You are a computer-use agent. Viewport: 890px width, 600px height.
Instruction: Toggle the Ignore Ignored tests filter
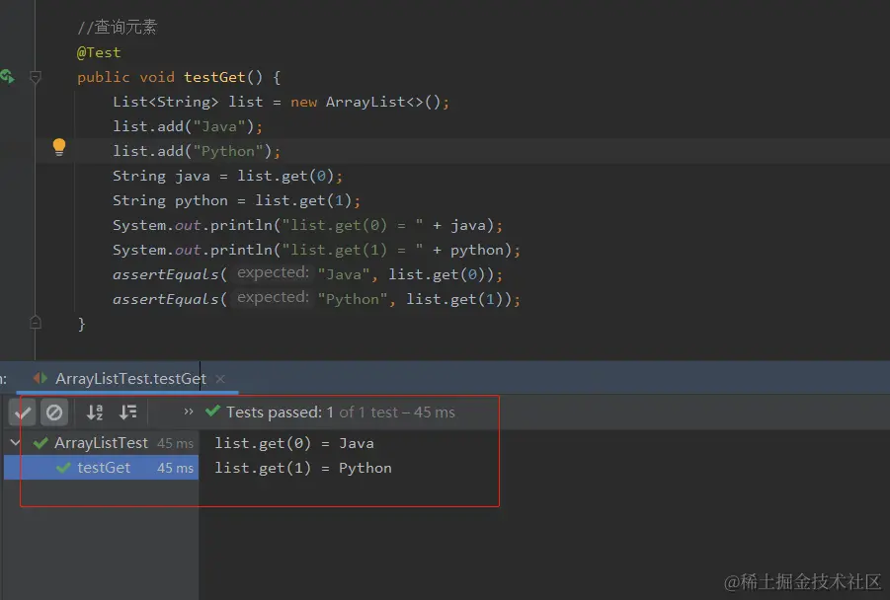(54, 412)
